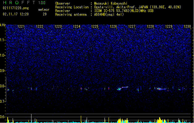Screen dimensions: 194x123
Task: Click the 1230 time marker
Action: pyautogui.click(x=187, y=26)
